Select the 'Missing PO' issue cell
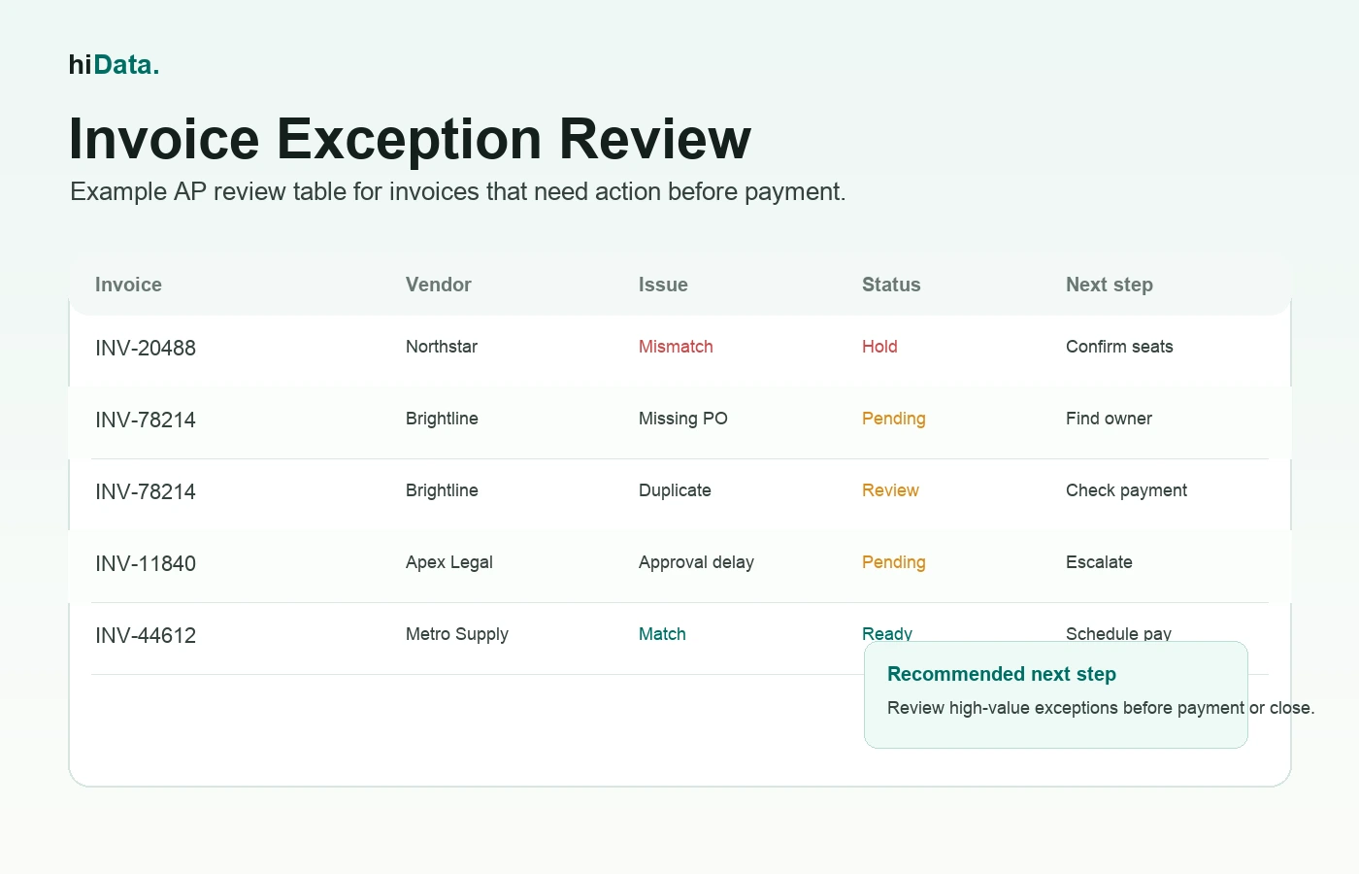The height and width of the screenshot is (874, 1359). point(683,419)
